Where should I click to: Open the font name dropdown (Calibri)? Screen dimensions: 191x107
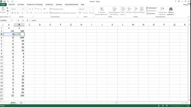tap(22, 9)
